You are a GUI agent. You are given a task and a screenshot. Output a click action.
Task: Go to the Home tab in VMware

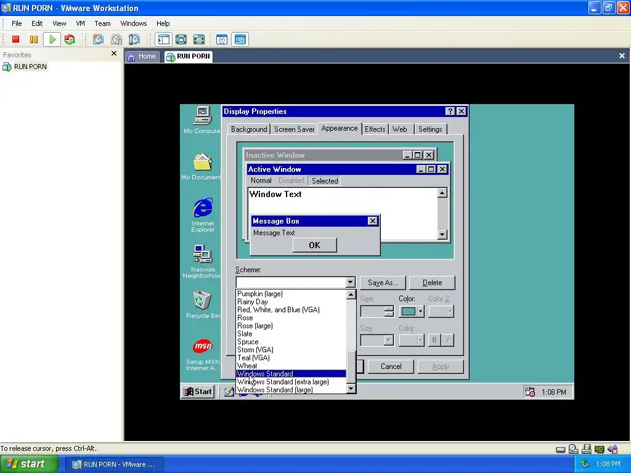[143, 56]
